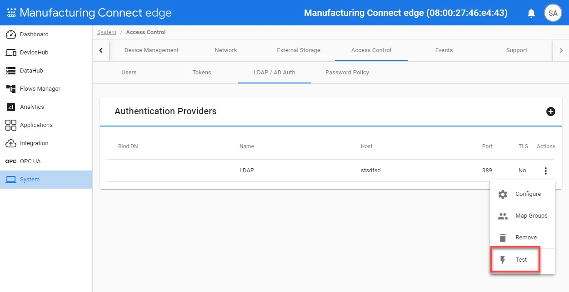Click the System laptop icon in sidebar
Viewport: 569px width, 292px height.
[11, 180]
